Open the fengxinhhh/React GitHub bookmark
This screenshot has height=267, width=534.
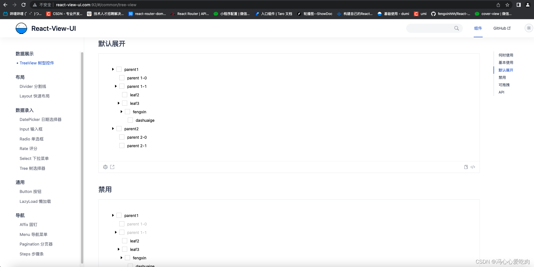(450, 14)
